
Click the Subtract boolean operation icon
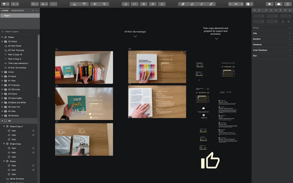coord(192,4)
